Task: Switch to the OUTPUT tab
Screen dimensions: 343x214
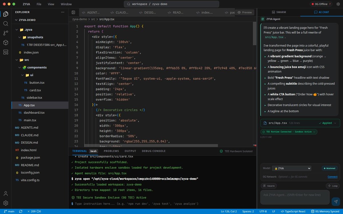Action: coord(130,151)
